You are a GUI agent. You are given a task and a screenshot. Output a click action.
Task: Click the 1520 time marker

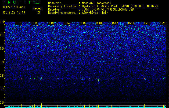pos(163,23)
